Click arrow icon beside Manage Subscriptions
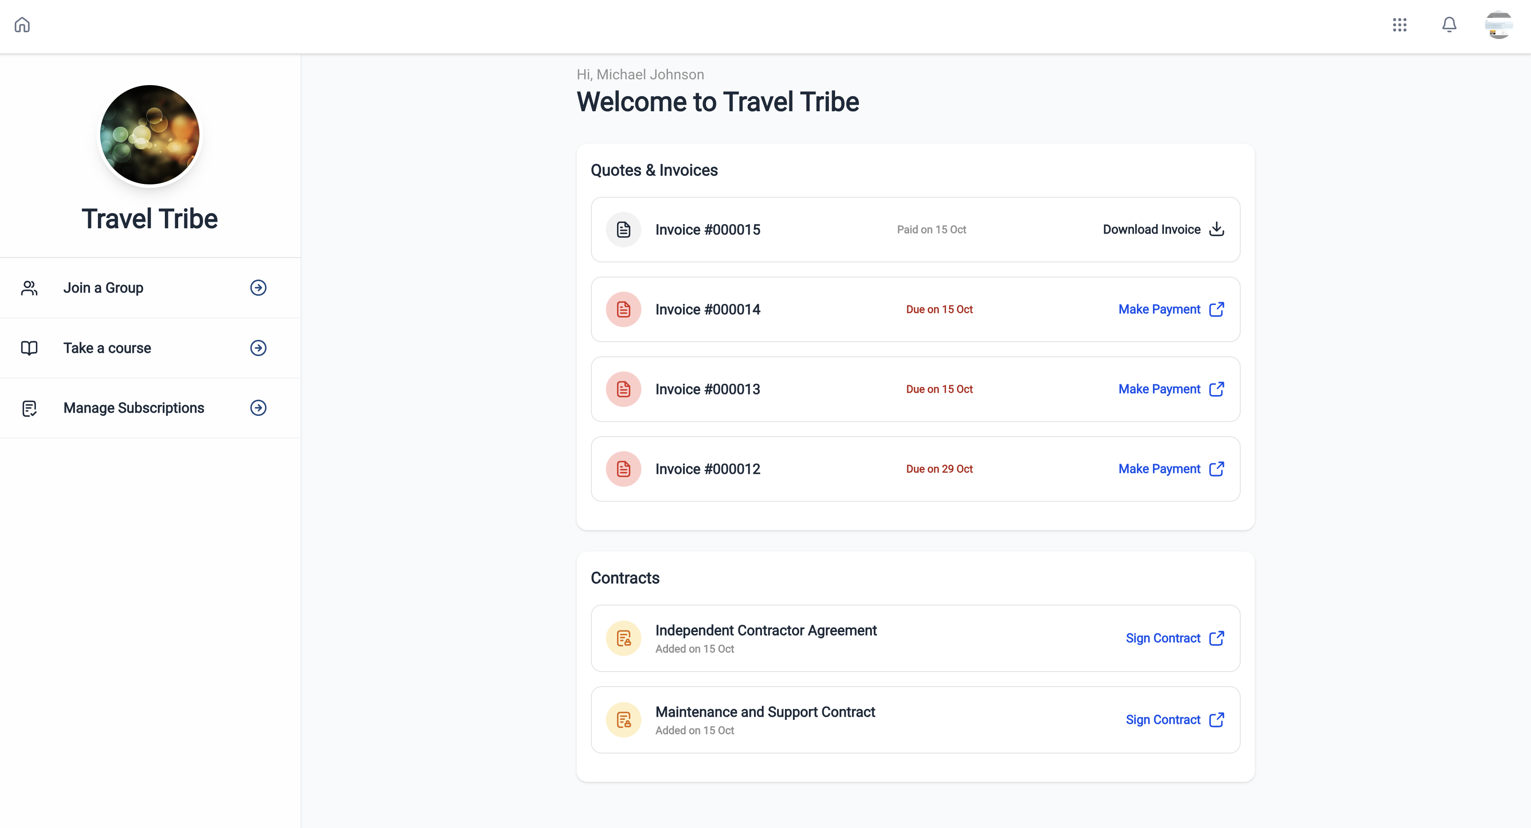 click(258, 408)
